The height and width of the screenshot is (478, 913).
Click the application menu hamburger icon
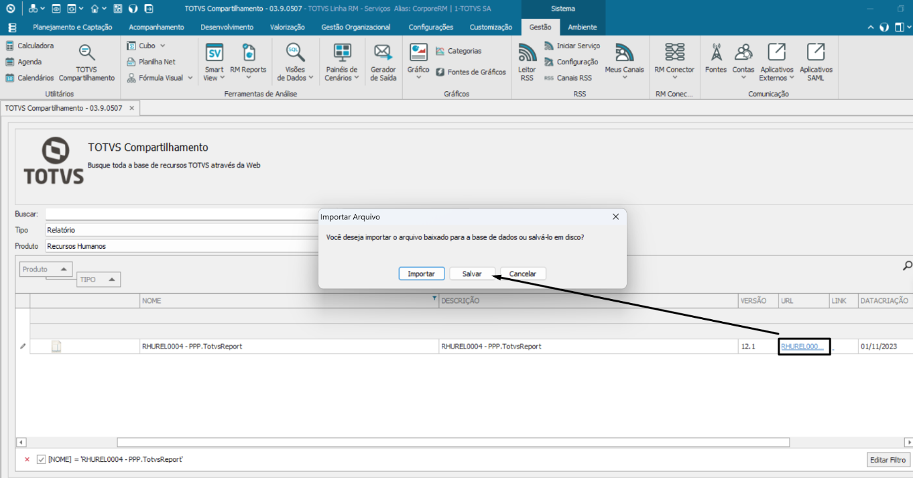tap(11, 27)
